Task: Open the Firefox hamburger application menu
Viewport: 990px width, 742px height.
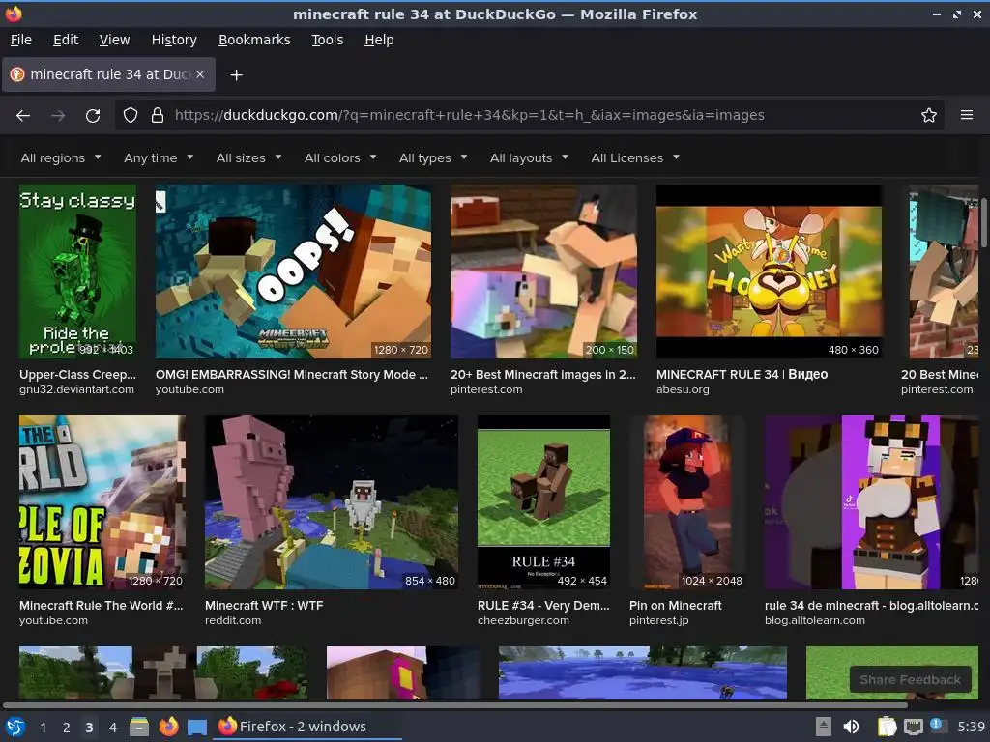Action: pos(967,115)
